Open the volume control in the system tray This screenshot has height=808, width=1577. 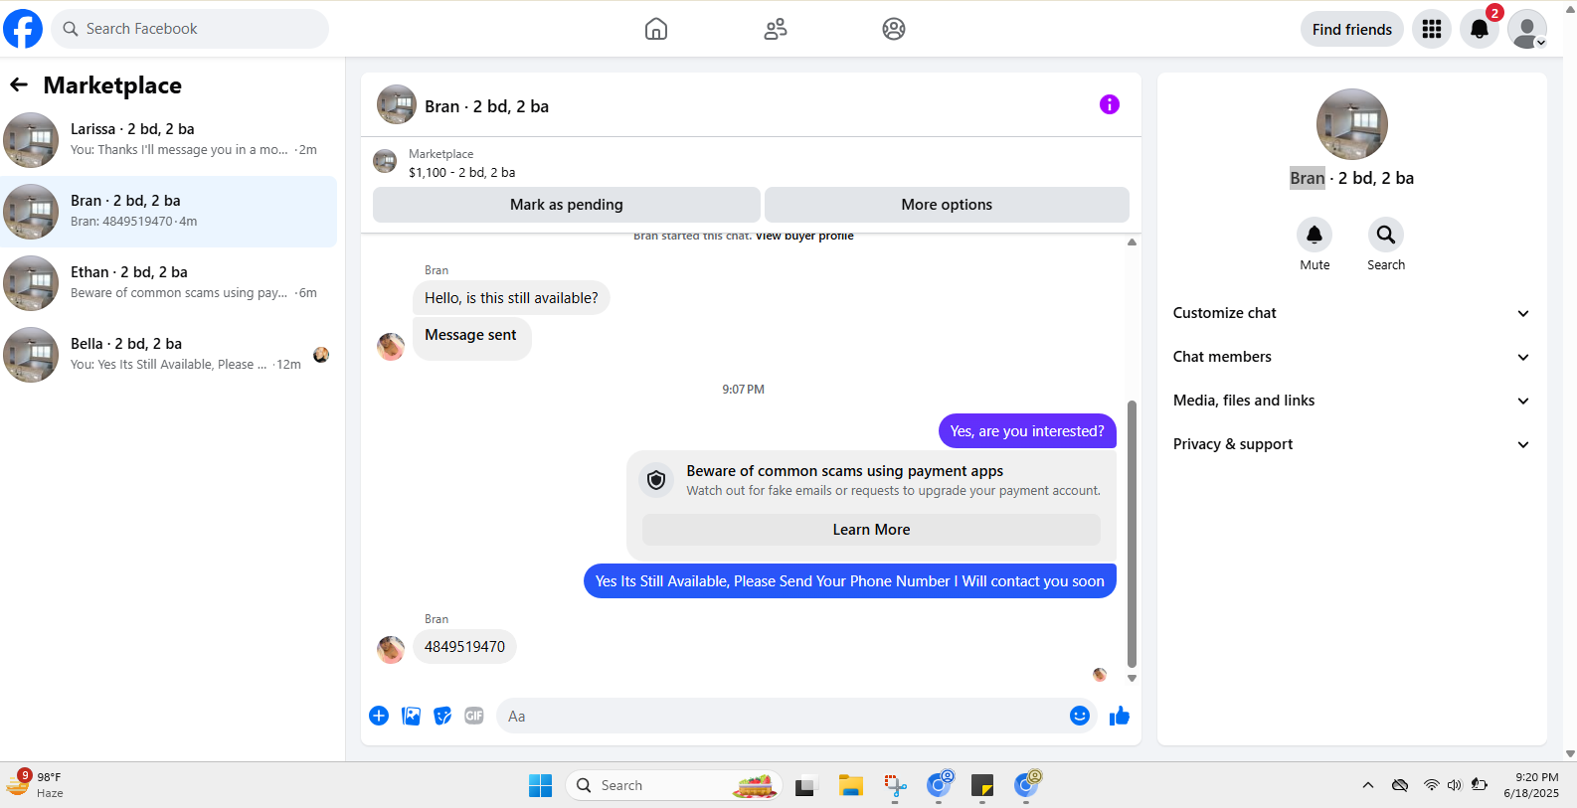1455,785
